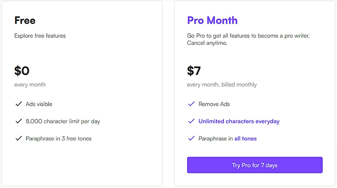The height and width of the screenshot is (188, 337).
Task: Click the every month, billed monthly label
Action: pyautogui.click(x=222, y=84)
